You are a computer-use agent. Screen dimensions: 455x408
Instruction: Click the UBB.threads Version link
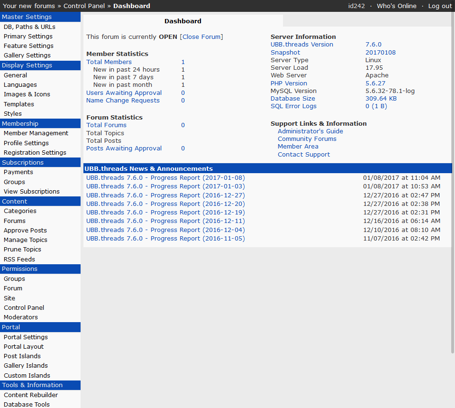[302, 45]
